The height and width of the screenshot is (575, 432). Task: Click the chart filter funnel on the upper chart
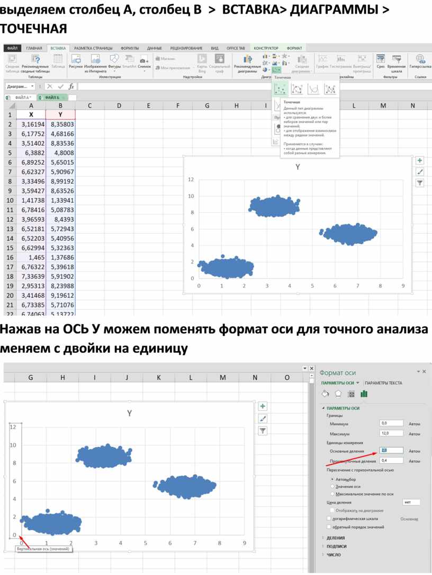click(x=420, y=182)
